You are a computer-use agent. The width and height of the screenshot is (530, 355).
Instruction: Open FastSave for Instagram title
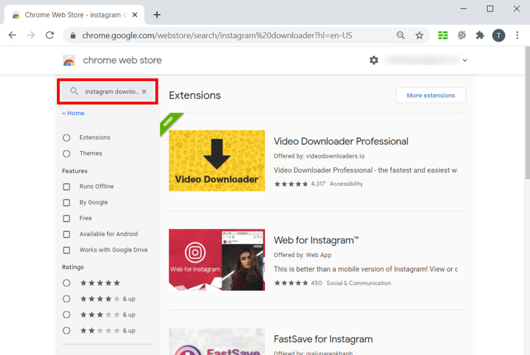(x=323, y=339)
